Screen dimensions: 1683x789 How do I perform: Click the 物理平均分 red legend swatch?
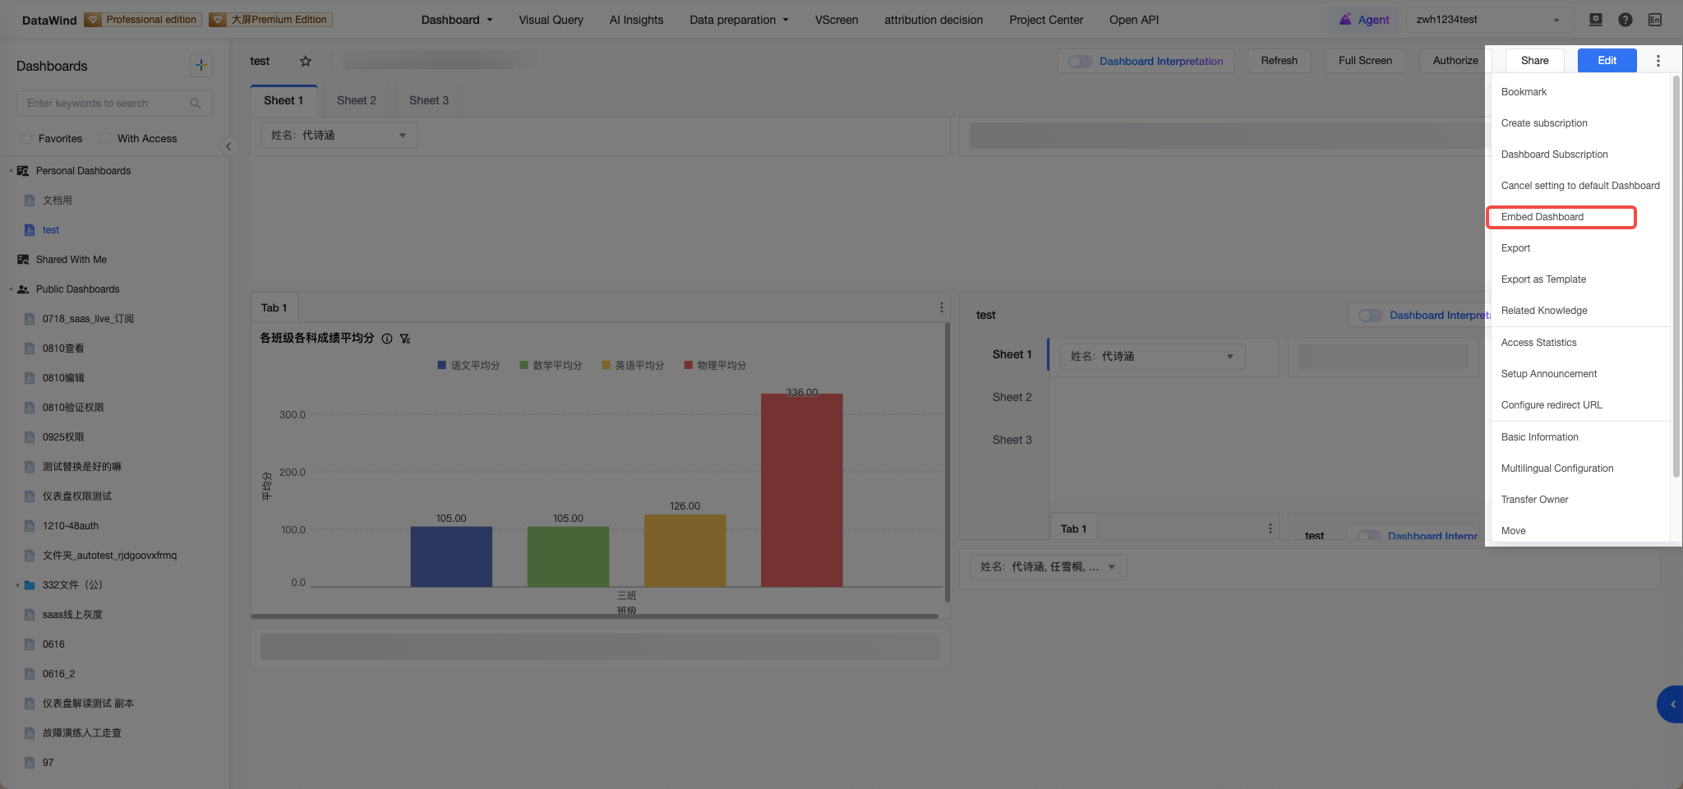pyautogui.click(x=689, y=365)
